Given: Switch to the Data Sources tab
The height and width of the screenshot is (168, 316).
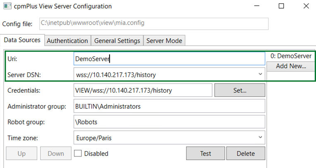Looking at the screenshot, I should click(22, 40).
